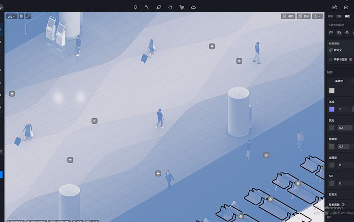Click the camera screenshot icon at top right
354x222 pixels.
pos(346,7)
